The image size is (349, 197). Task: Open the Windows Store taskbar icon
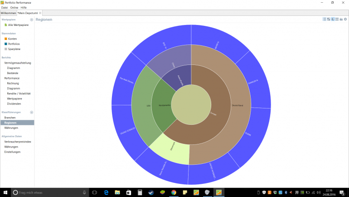pos(129,192)
